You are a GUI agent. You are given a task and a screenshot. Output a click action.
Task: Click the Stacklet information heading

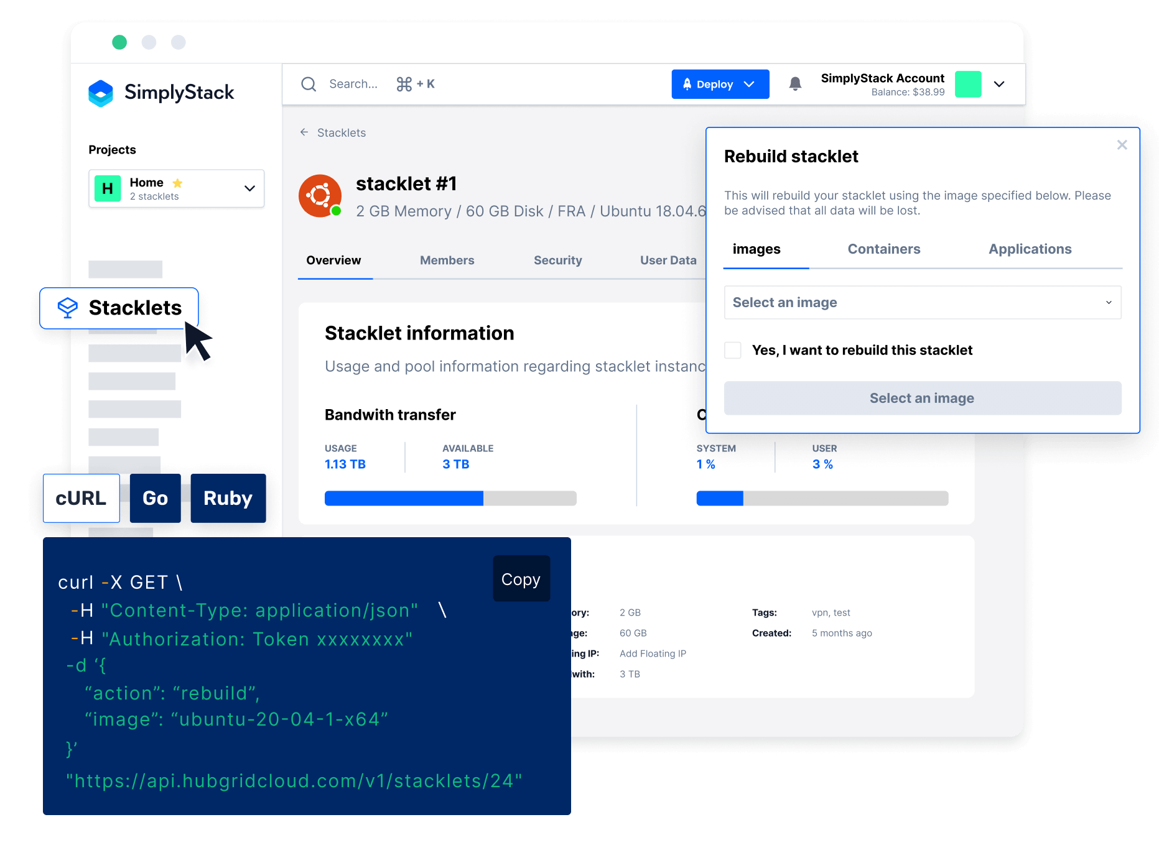(x=419, y=334)
